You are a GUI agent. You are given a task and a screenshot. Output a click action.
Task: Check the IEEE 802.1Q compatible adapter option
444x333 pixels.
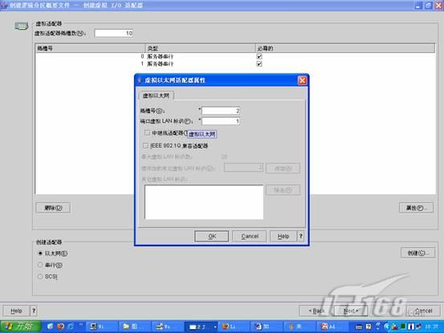tap(145, 146)
